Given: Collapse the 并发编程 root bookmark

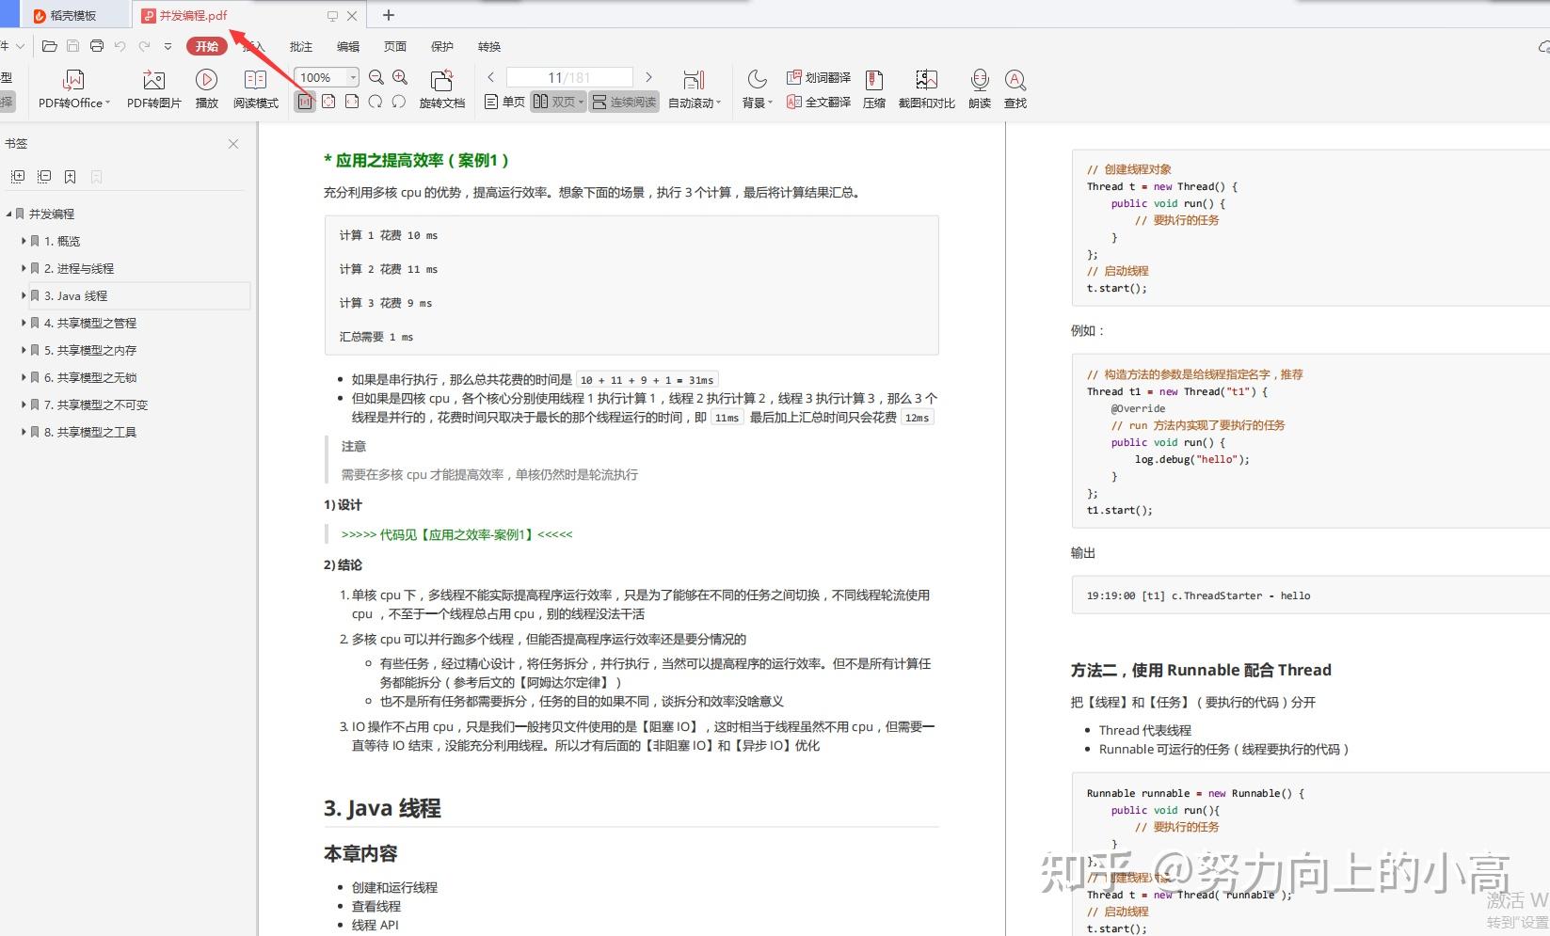Looking at the screenshot, I should pyautogui.click(x=9, y=214).
